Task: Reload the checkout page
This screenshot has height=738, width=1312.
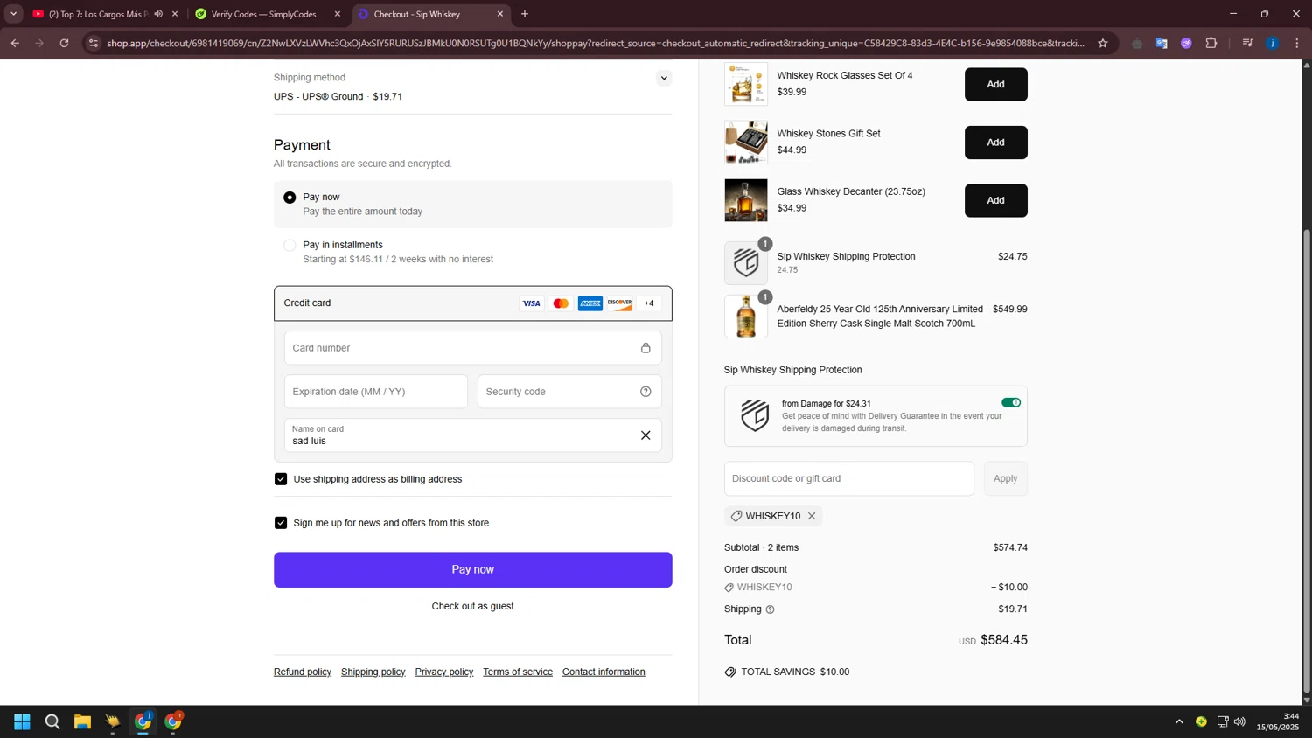Action: (64, 43)
